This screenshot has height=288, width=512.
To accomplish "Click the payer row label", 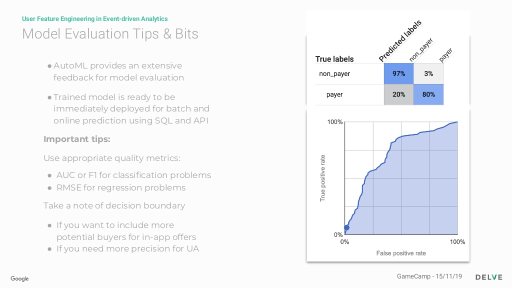I will pos(334,94).
